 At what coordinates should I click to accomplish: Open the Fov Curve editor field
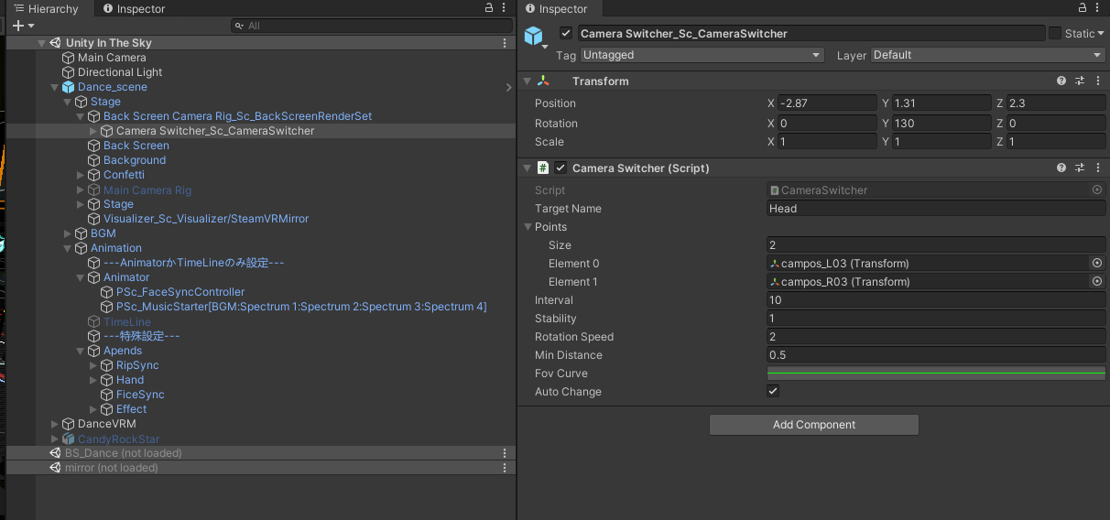tap(935, 374)
